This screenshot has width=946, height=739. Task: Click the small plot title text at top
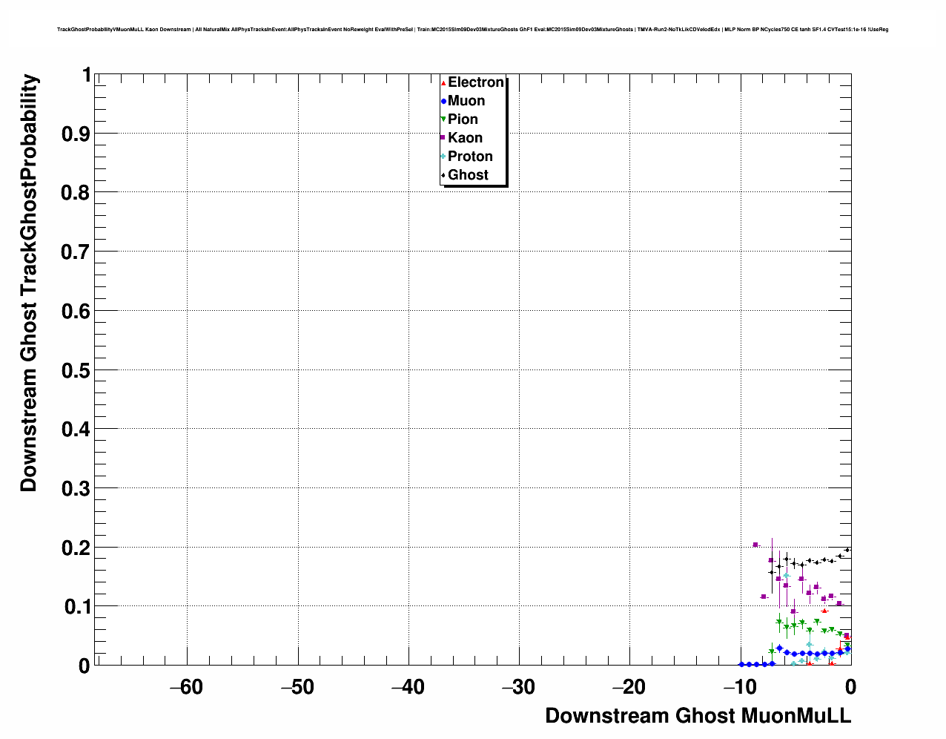tap(472, 30)
